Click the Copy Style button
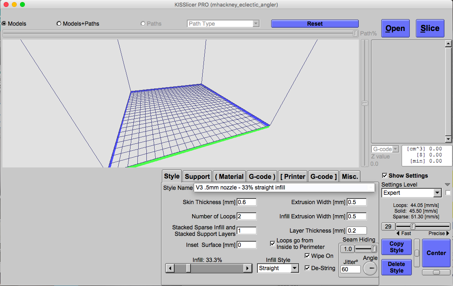Screen dimensions: 453x286 396,247
